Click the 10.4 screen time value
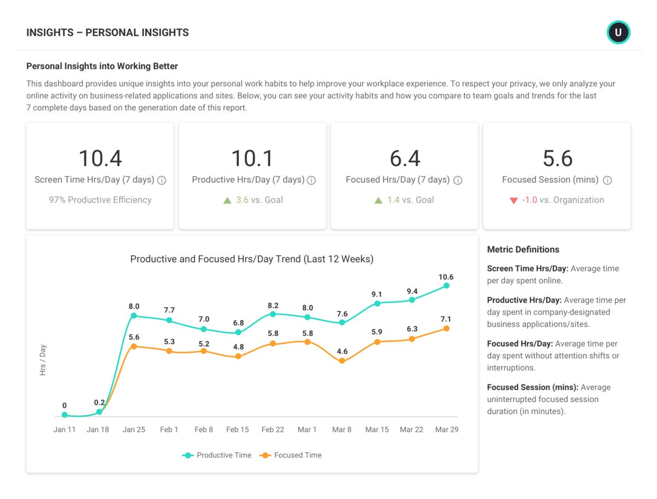The image size is (657, 499). click(x=100, y=159)
